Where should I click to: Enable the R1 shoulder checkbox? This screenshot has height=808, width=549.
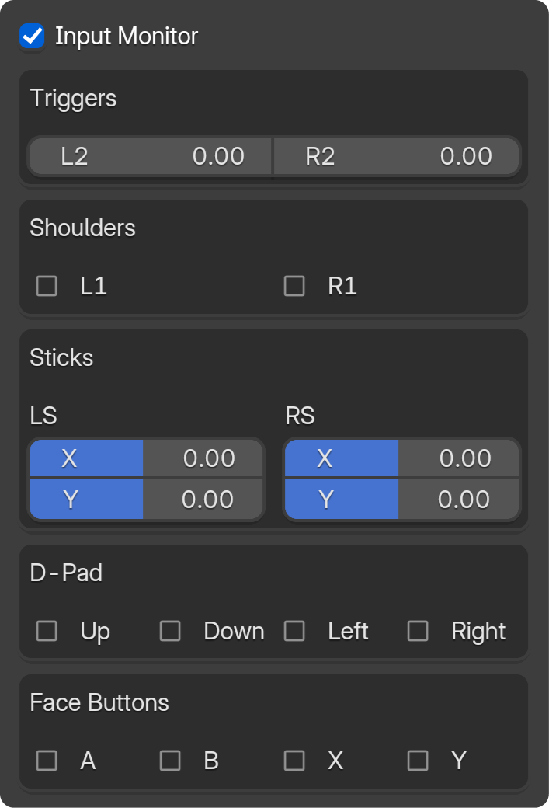click(294, 286)
